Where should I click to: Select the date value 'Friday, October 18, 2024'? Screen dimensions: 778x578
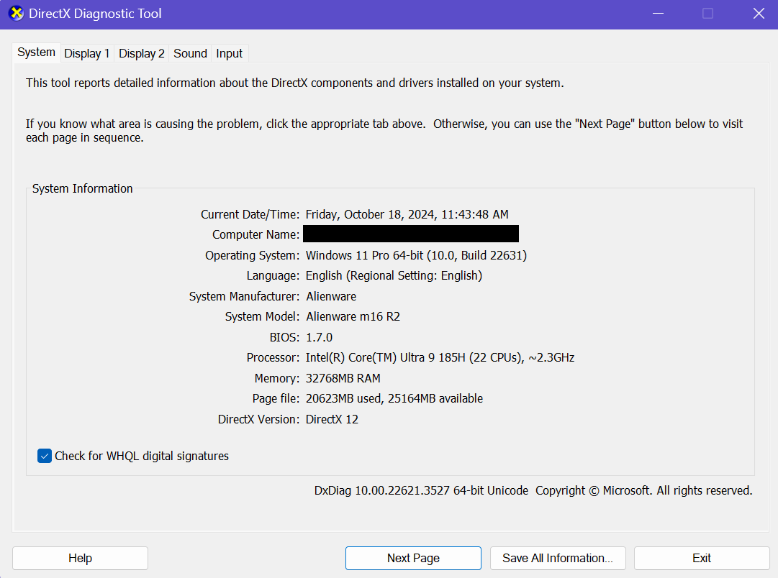371,215
